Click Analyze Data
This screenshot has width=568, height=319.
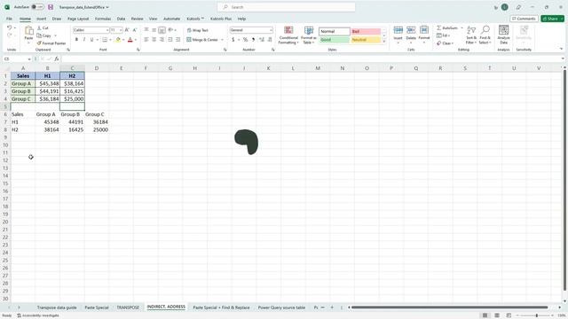pos(503,35)
